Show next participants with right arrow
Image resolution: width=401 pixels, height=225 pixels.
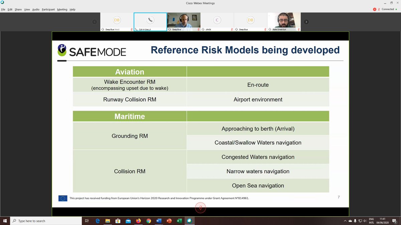(x=306, y=22)
